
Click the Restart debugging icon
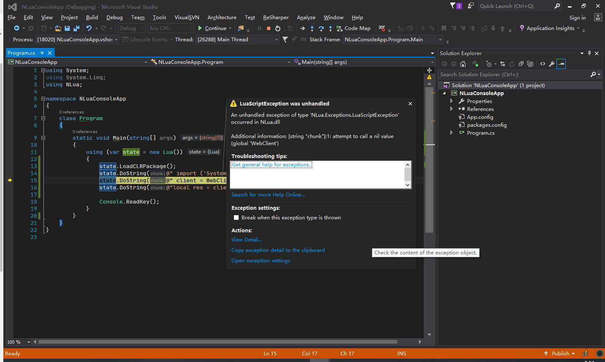278,28
